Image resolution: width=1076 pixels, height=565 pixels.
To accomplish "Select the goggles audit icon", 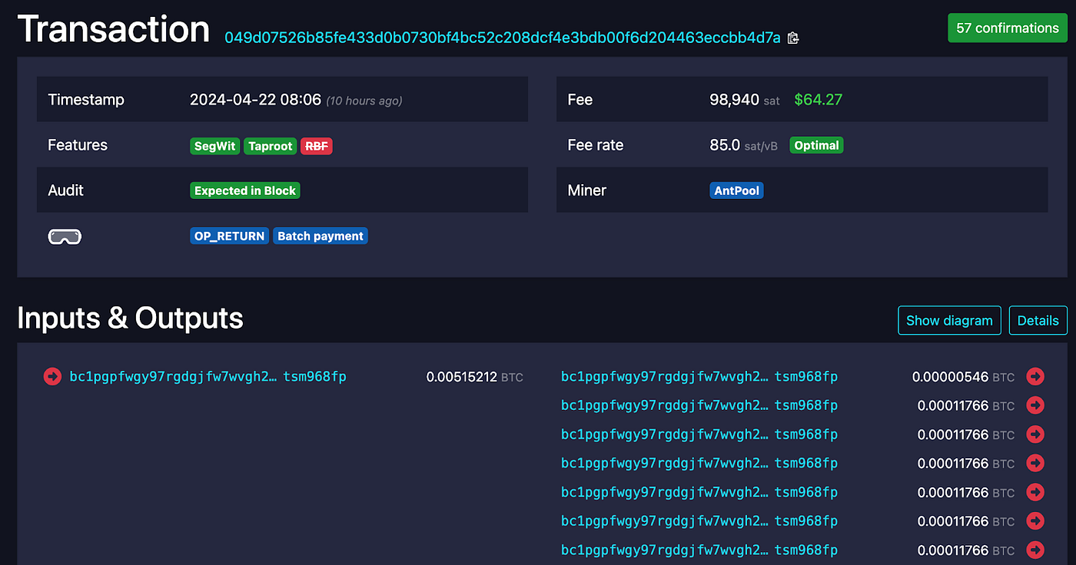I will (x=65, y=236).
